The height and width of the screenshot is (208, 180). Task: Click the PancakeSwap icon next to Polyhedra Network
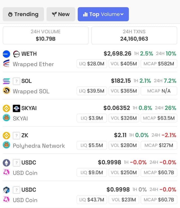pyautogui.click(x=6, y=145)
